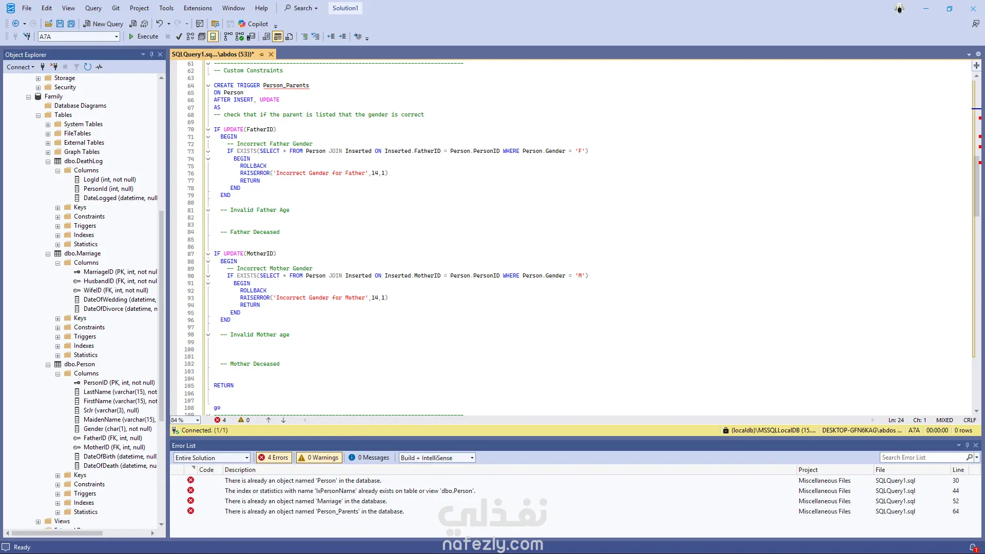Click the Uncomment Selected Lines icon

316,36
